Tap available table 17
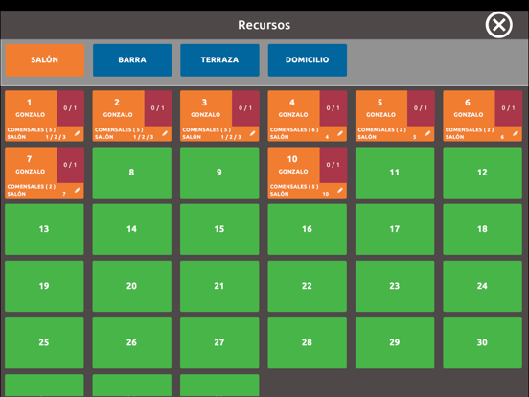This screenshot has width=529, height=397. (x=395, y=229)
